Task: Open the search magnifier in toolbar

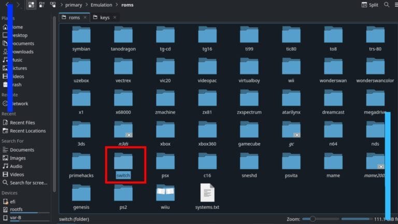Action: coord(386,5)
